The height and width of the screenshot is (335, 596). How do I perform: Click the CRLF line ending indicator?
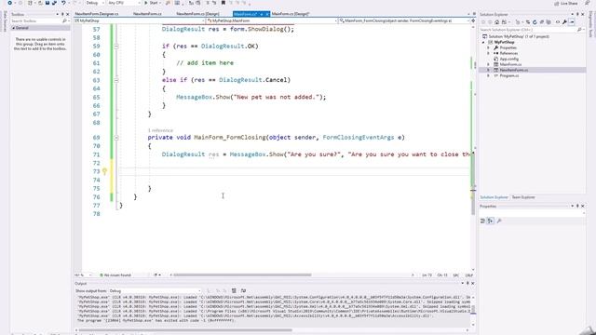(469, 275)
